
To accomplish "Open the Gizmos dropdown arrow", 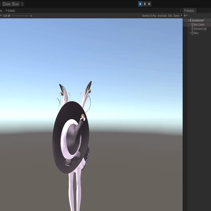I will (181, 16).
